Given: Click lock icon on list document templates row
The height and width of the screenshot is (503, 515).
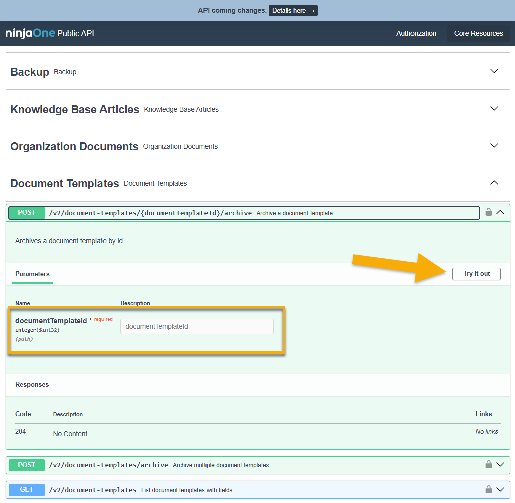Looking at the screenshot, I should click(488, 489).
